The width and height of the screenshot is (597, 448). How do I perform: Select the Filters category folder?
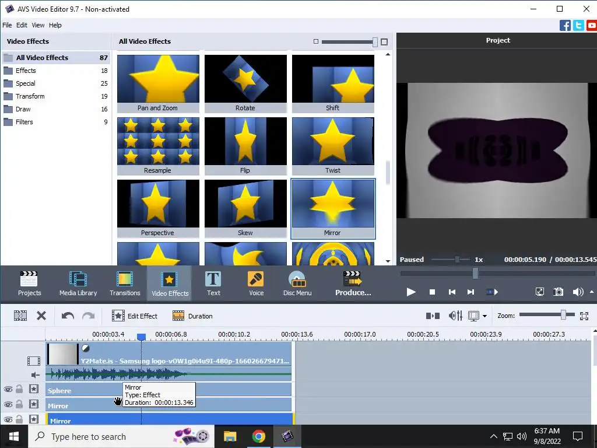pyautogui.click(x=55, y=122)
